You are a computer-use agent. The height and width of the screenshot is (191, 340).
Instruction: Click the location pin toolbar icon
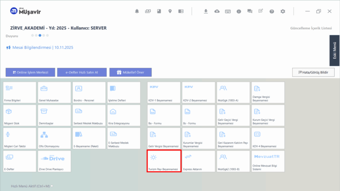pos(170,11)
